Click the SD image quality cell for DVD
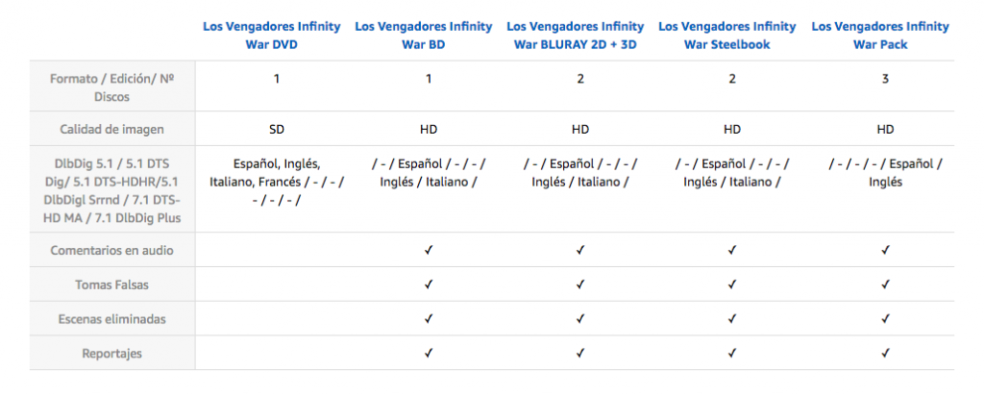This screenshot has width=984, height=395. (x=277, y=130)
